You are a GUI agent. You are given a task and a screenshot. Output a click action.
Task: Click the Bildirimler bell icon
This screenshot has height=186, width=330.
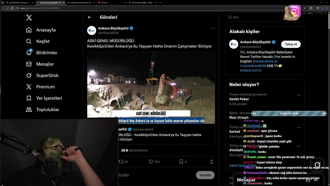(29, 52)
